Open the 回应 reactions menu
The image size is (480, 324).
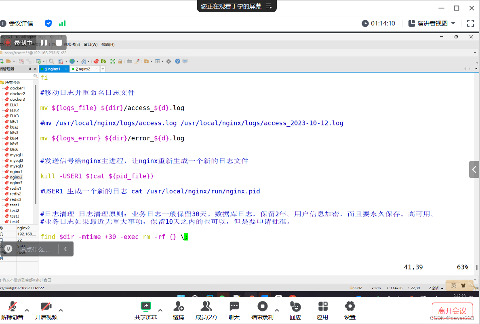click(x=295, y=310)
